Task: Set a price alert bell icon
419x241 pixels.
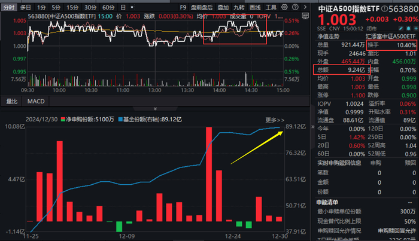Action: click(408, 28)
